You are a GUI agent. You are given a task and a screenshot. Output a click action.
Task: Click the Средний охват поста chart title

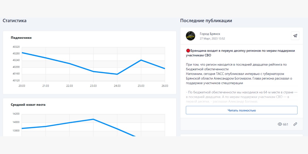(x=28, y=105)
